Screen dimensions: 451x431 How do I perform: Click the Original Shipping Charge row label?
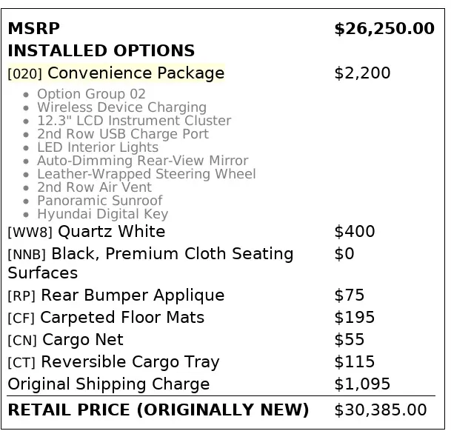(109, 384)
